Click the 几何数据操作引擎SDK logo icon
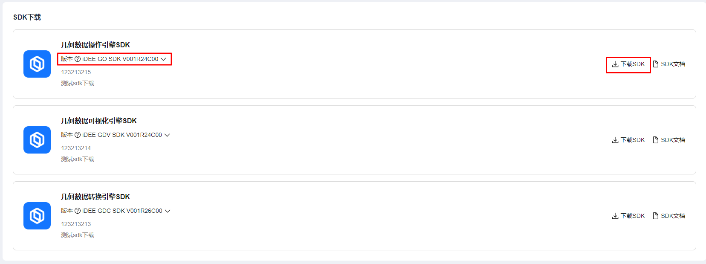 tap(37, 64)
